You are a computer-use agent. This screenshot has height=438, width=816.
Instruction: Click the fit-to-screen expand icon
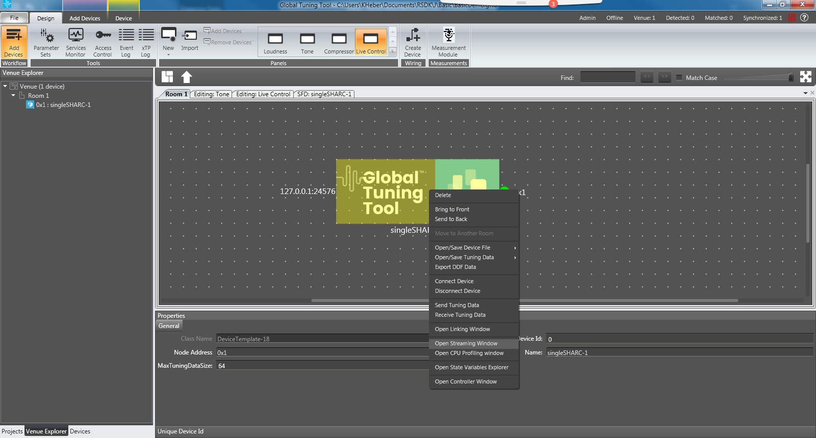(806, 77)
